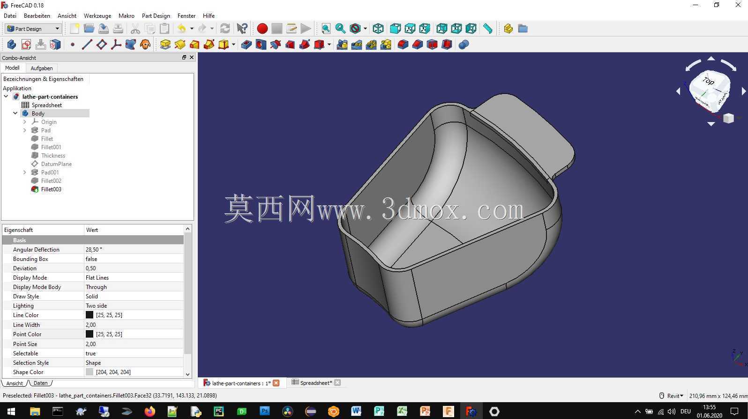Click the Point Color swatch
Image resolution: width=748 pixels, height=419 pixels.
tap(90, 334)
